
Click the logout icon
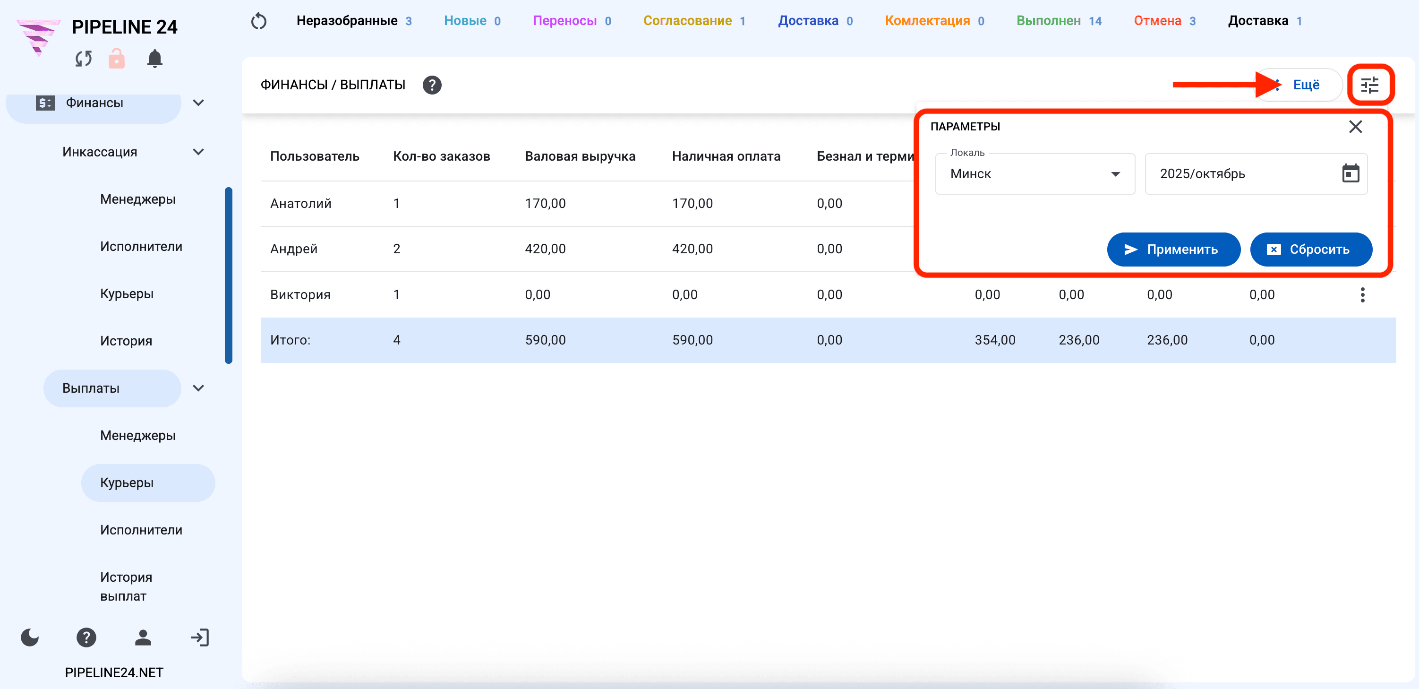[200, 638]
